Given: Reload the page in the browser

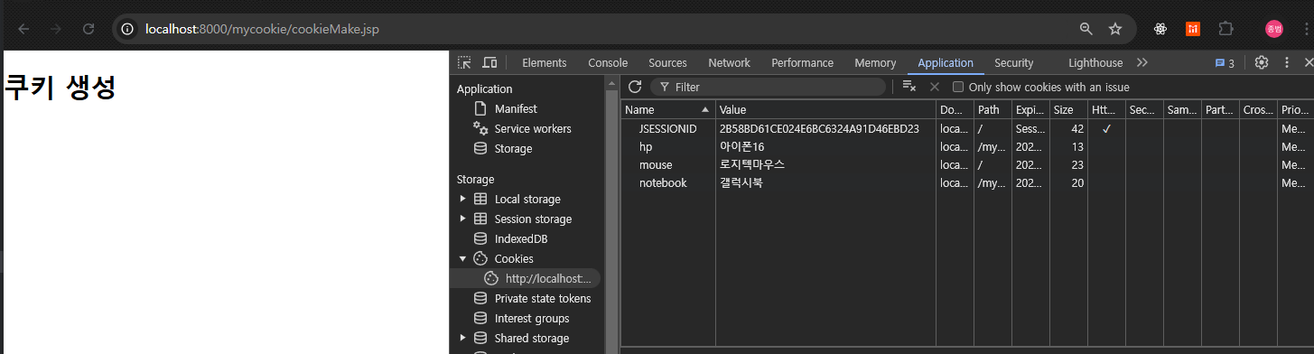Looking at the screenshot, I should point(89,29).
